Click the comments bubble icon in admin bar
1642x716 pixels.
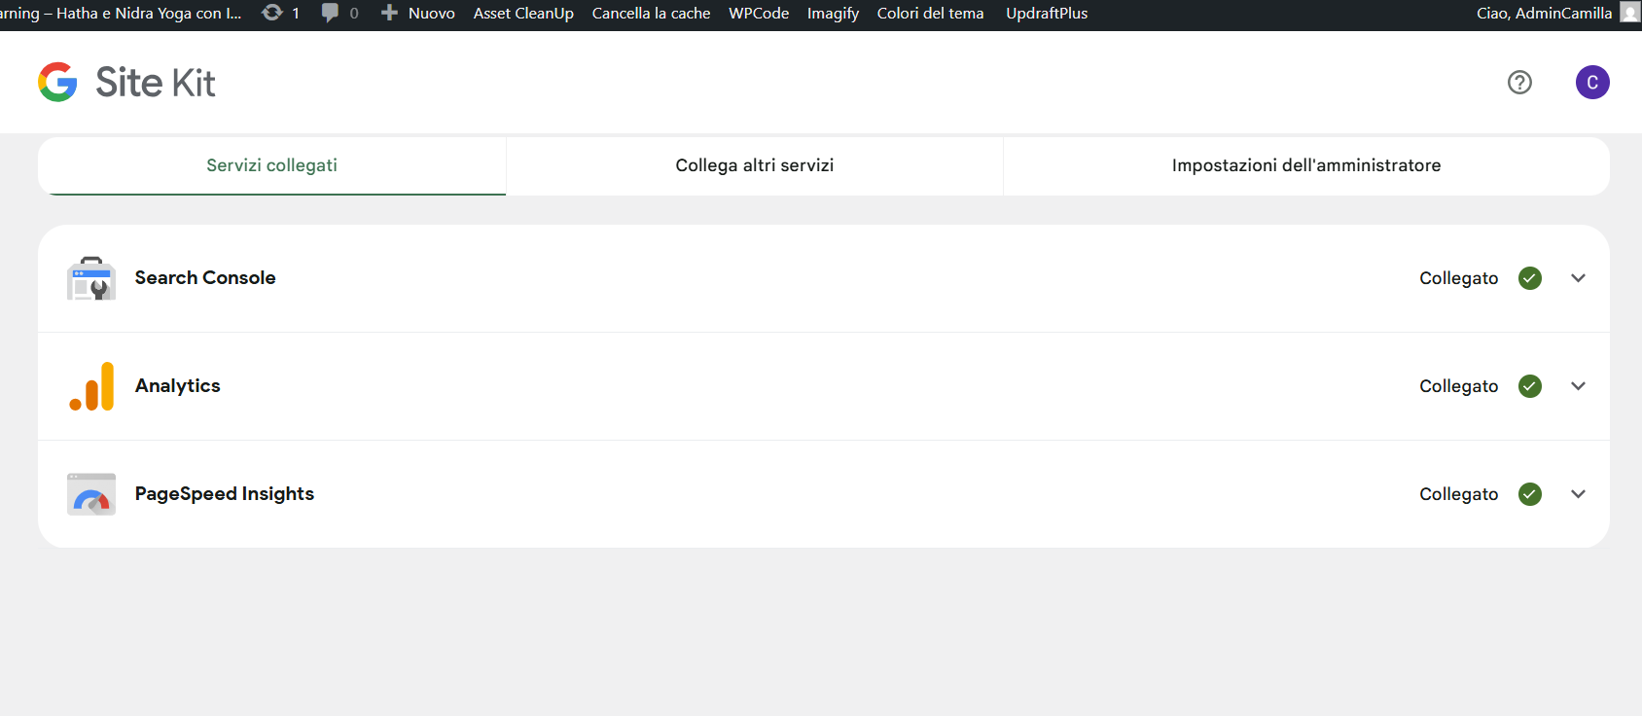(331, 13)
